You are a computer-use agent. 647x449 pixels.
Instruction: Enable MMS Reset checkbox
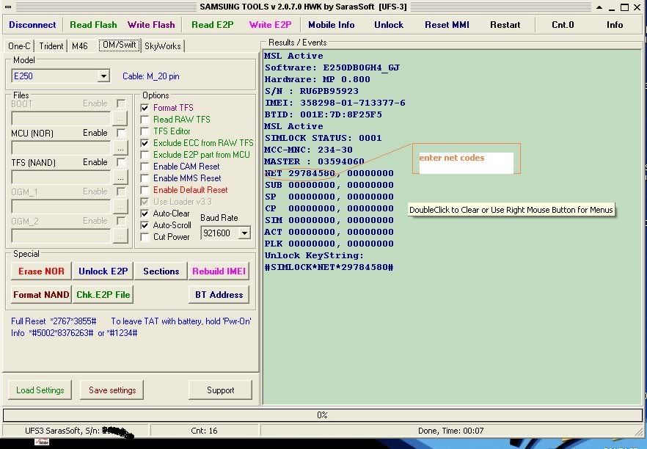(145, 178)
